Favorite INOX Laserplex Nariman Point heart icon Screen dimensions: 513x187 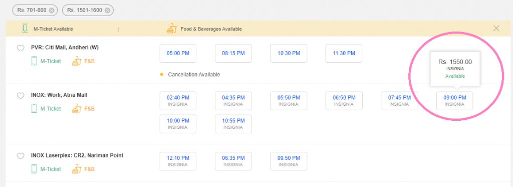(21, 156)
